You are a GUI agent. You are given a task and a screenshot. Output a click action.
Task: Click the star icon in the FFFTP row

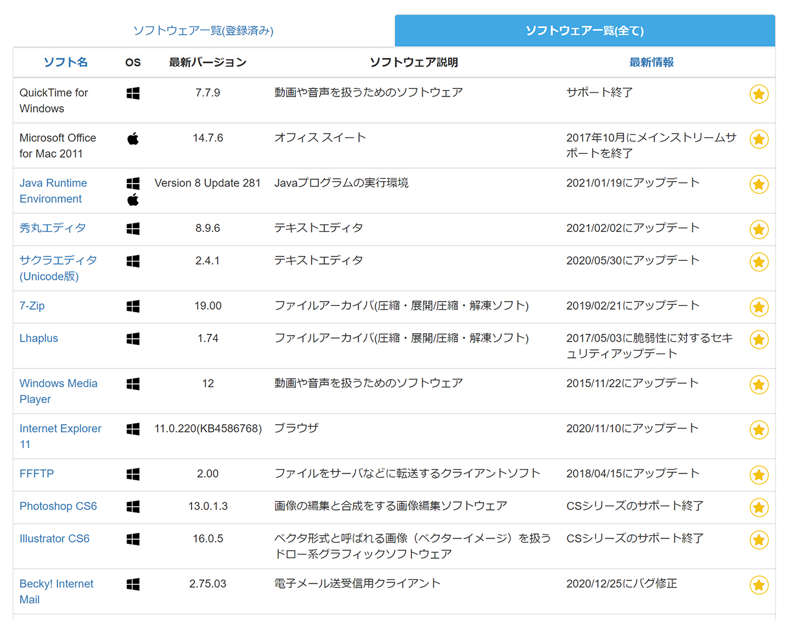759,475
